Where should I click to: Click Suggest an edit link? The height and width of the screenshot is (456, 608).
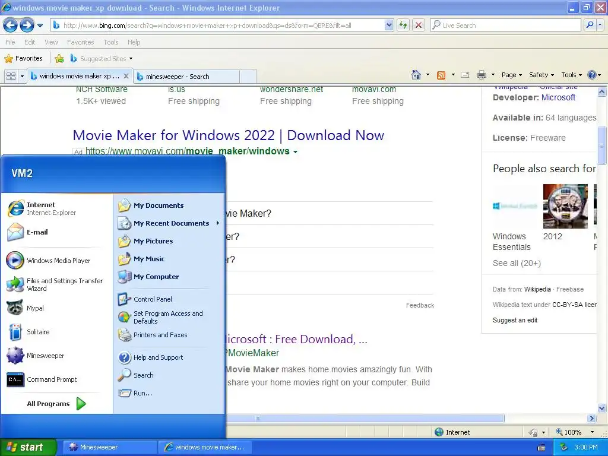(x=515, y=320)
